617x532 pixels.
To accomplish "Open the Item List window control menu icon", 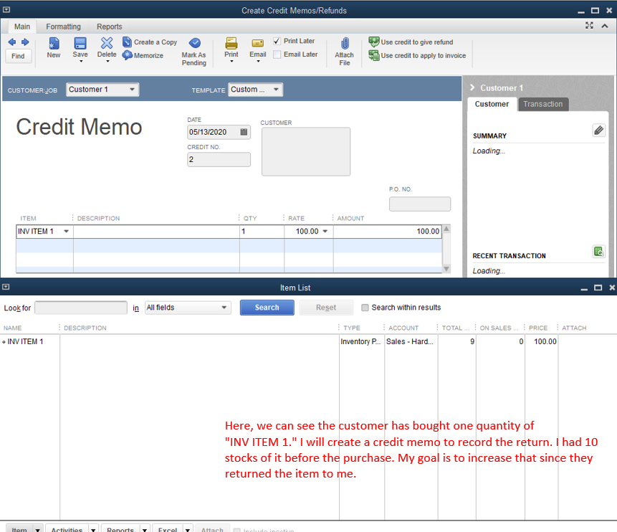I will (6, 287).
